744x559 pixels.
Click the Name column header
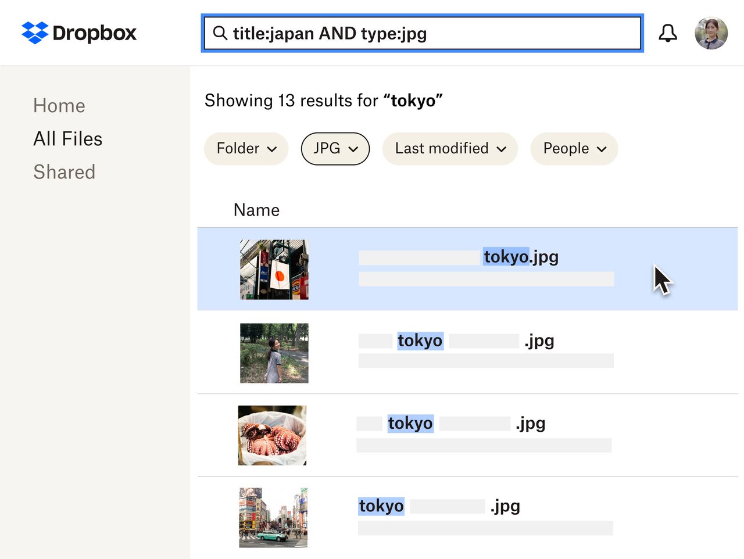coord(256,210)
